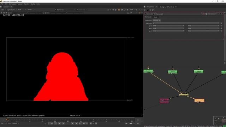Click the region-of-interest icon next to 2D
Viewport: 226px width, 127px height.
click(x=128, y=13)
